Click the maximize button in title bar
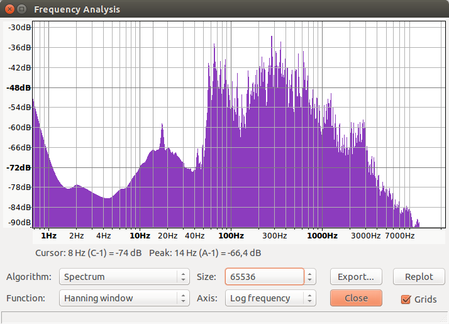Image resolution: width=449 pixels, height=324 pixels. (x=22, y=9)
